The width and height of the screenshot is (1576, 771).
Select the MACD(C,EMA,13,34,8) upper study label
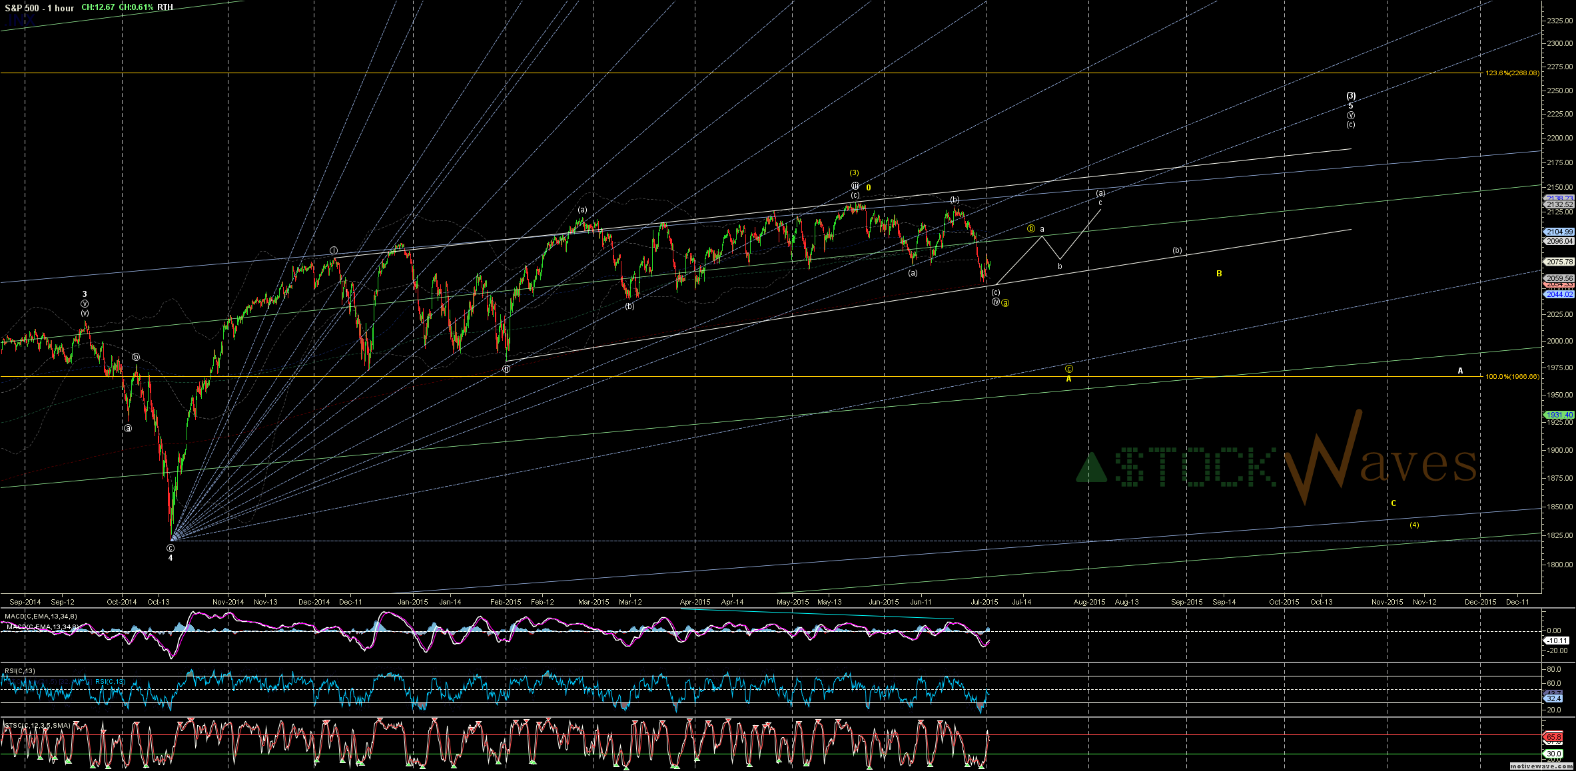coord(41,617)
